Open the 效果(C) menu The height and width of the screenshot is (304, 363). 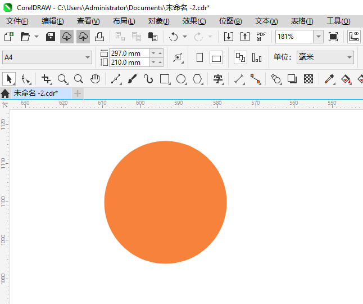(x=194, y=21)
